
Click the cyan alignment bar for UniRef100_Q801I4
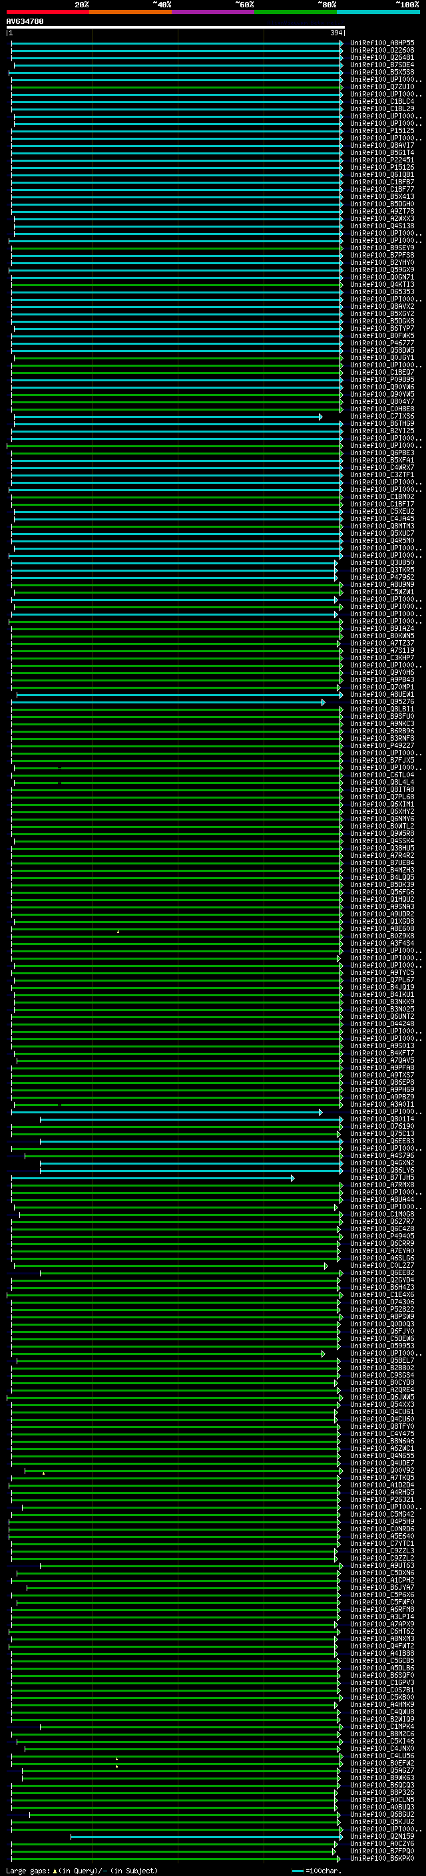tap(191, 1119)
